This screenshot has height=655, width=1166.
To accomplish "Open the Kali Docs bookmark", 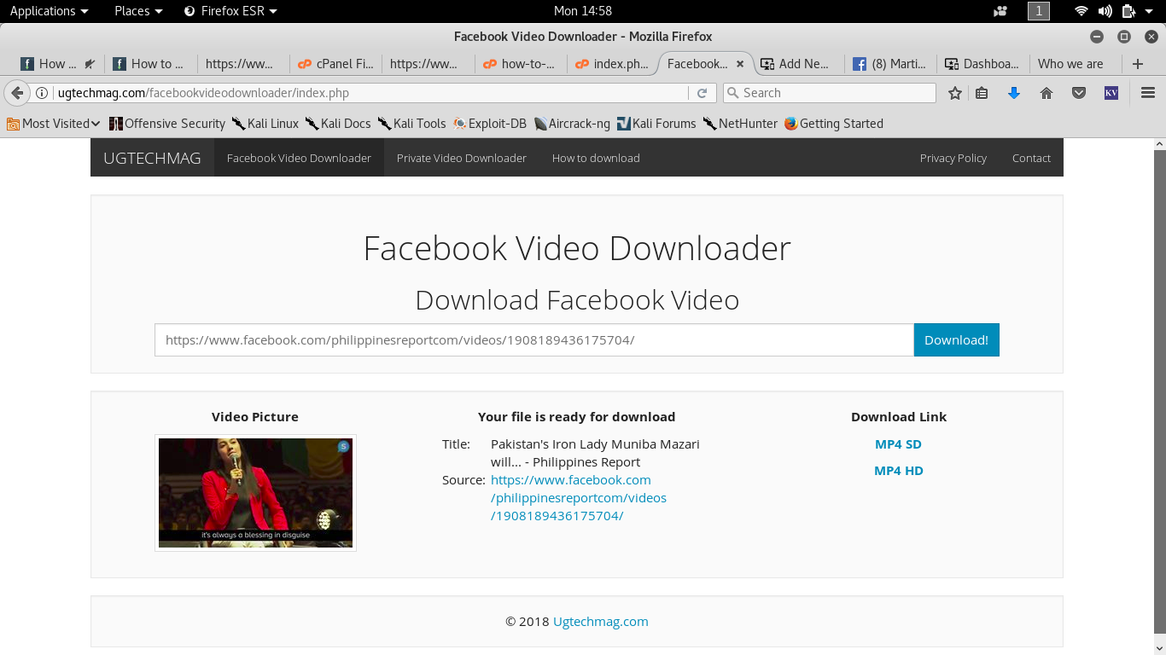I will [x=338, y=124].
